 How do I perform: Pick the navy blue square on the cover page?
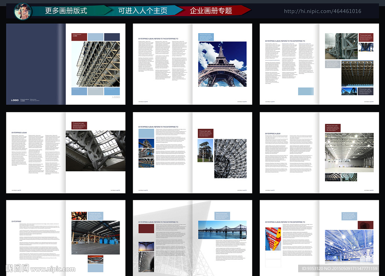[x=112, y=37]
